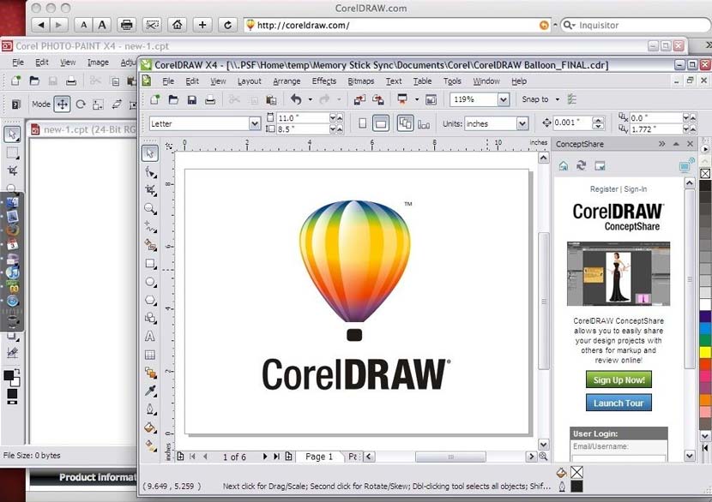Viewport: 712px width, 502px height.
Task: Open the zoom level 119% dropdown
Action: 503,100
